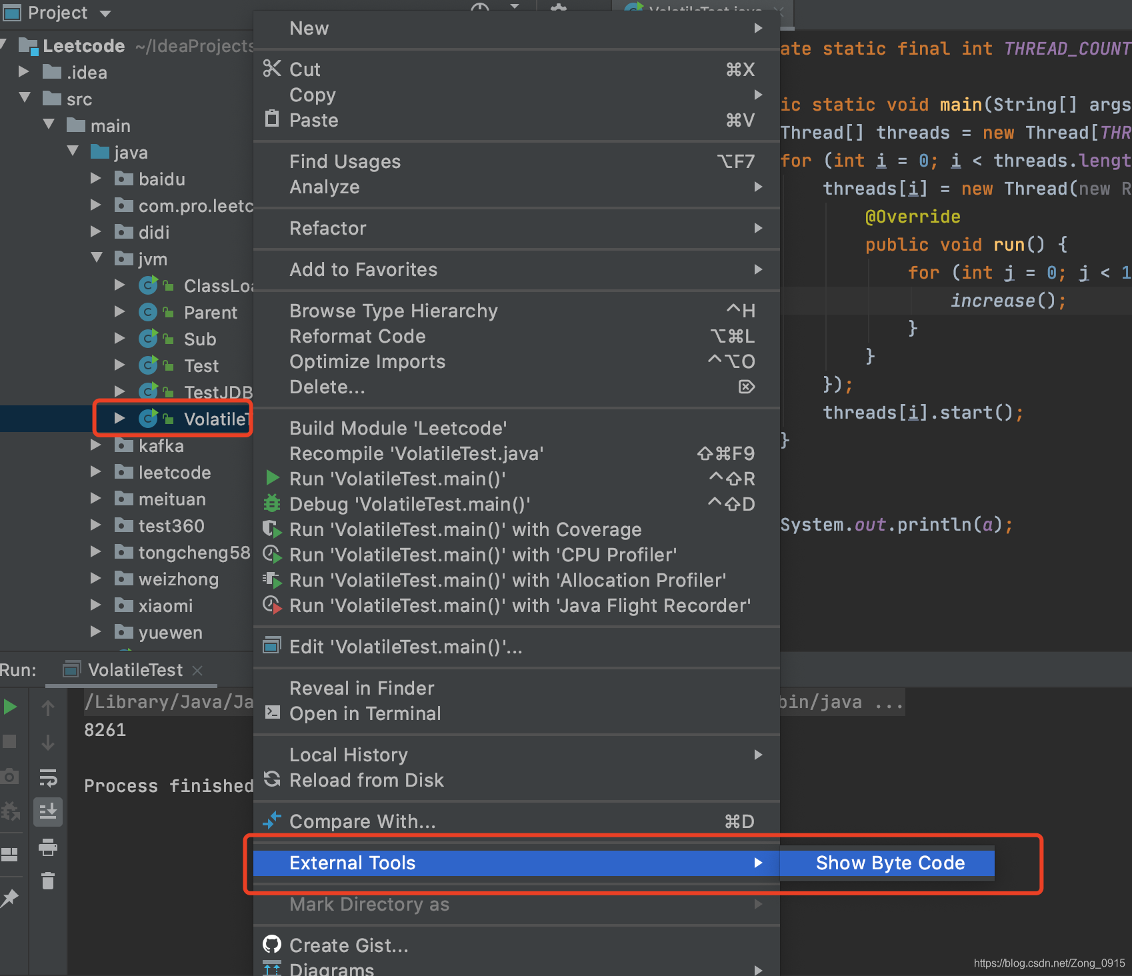Click Delete... in context menu
The width and height of the screenshot is (1132, 976).
517,387
